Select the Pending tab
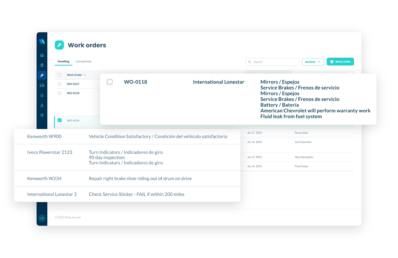Screen dimensions: 398x258 click(x=63, y=62)
